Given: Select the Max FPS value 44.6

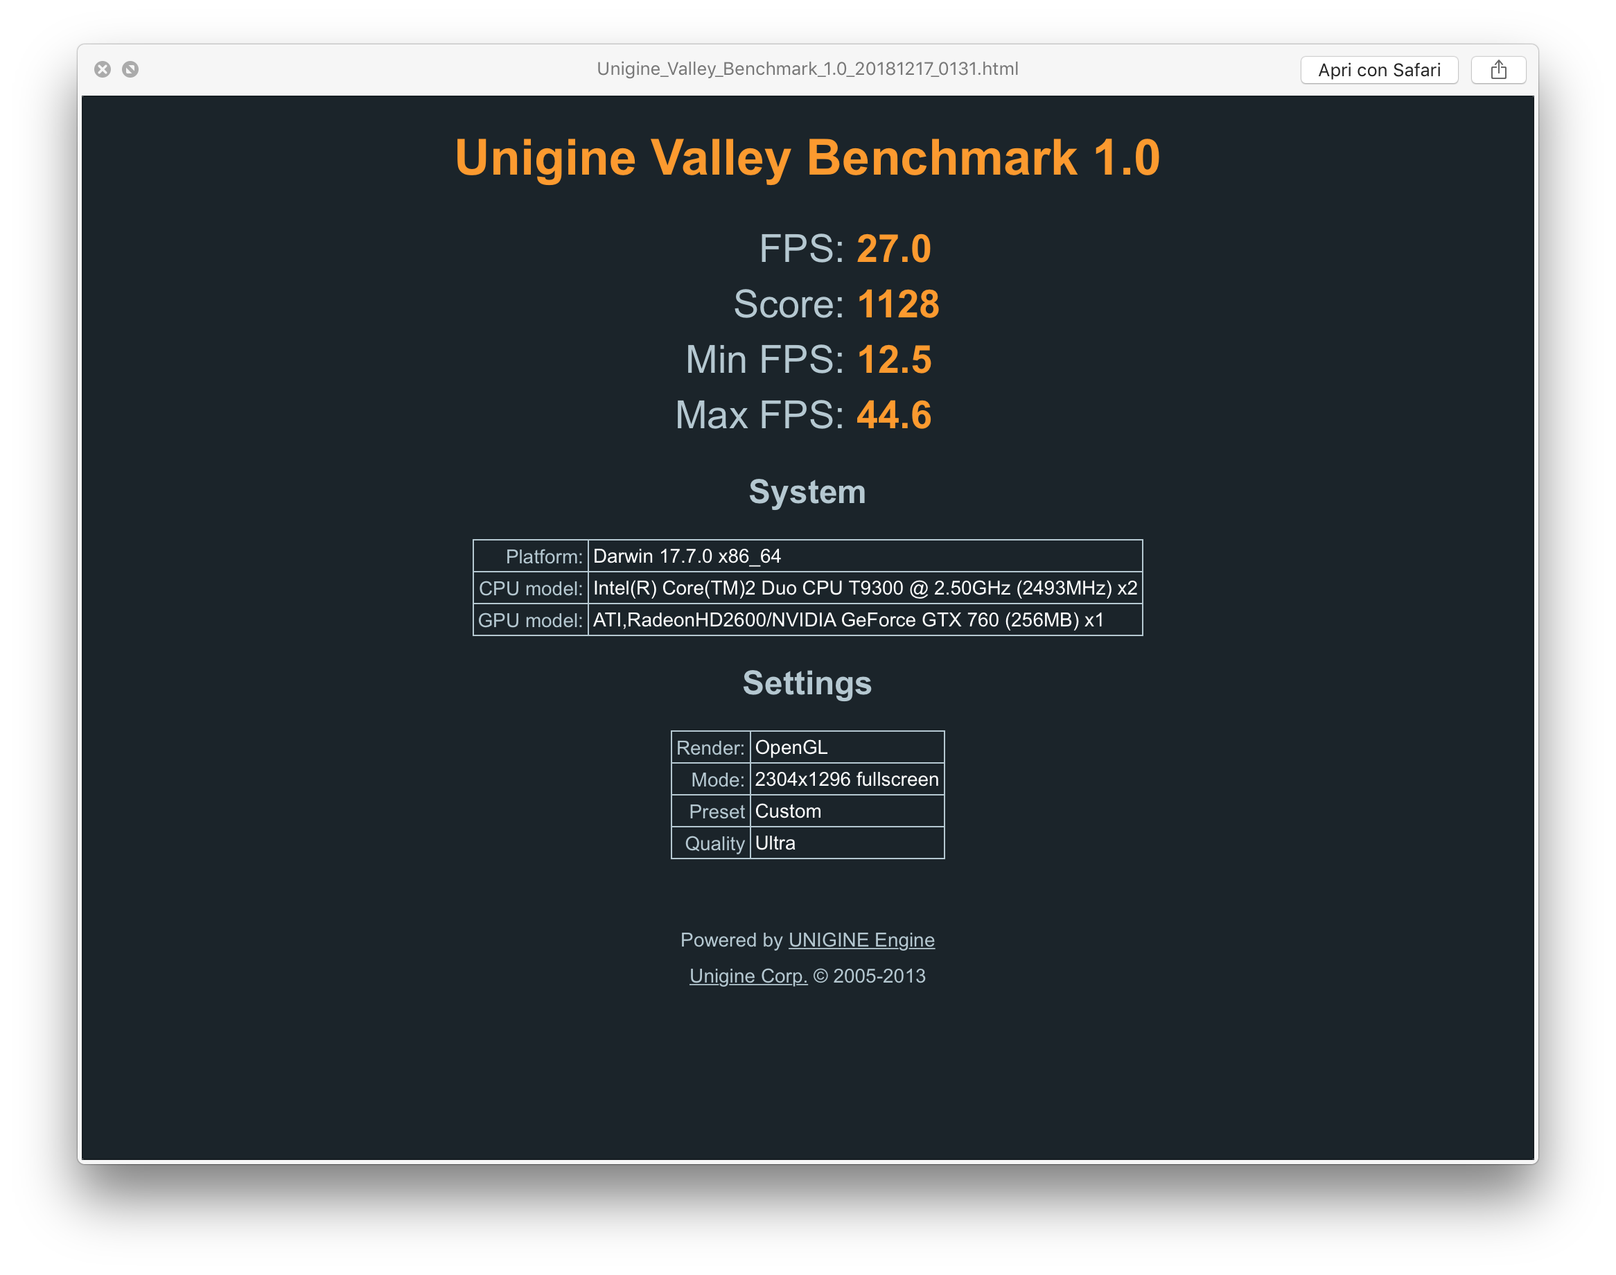Looking at the screenshot, I should click(x=894, y=414).
